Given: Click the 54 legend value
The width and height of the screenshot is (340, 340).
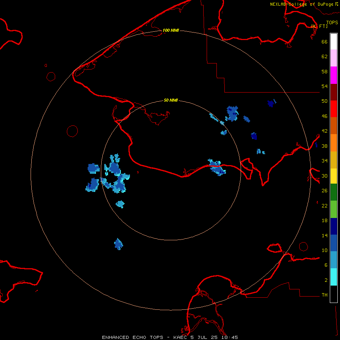Looking at the screenshot, I should pos(325,86).
